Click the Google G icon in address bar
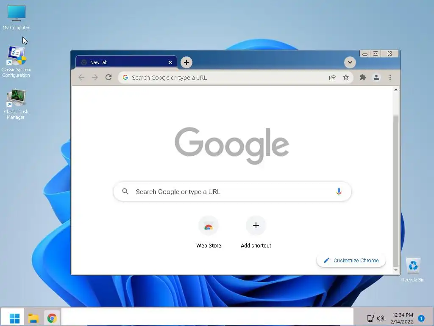The height and width of the screenshot is (326, 434). (x=125, y=77)
